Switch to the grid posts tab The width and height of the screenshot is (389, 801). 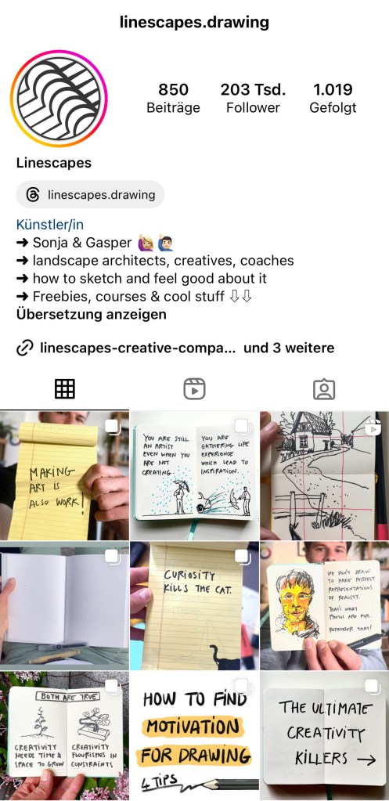click(65, 388)
